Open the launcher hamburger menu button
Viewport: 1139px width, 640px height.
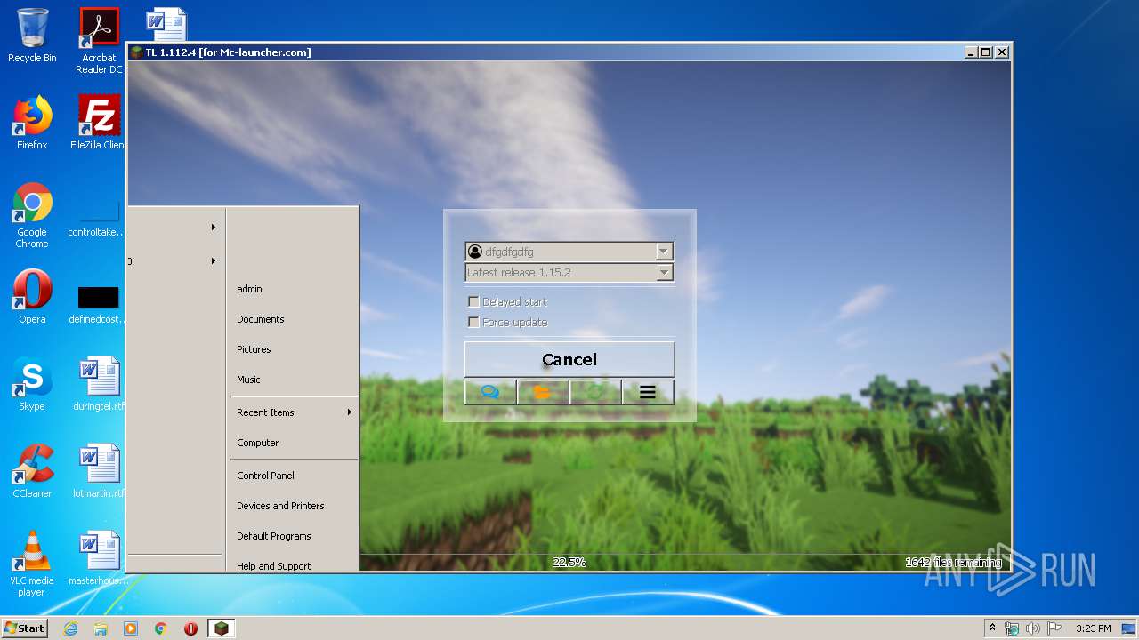point(648,392)
